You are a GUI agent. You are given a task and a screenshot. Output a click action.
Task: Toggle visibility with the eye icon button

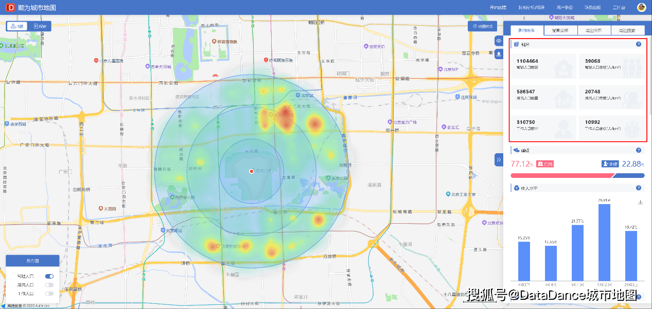tap(499, 41)
